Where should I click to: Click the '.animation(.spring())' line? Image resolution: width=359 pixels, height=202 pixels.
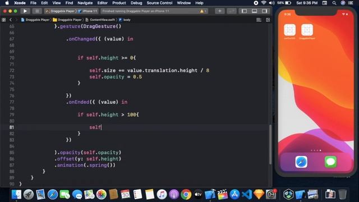click(85, 165)
